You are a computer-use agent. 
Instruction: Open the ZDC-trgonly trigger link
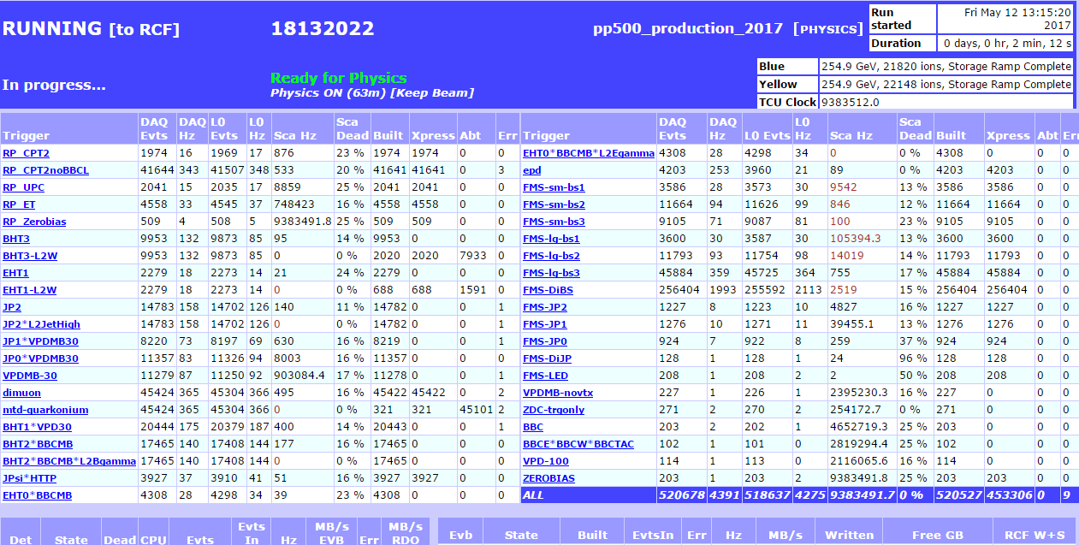pyautogui.click(x=554, y=410)
